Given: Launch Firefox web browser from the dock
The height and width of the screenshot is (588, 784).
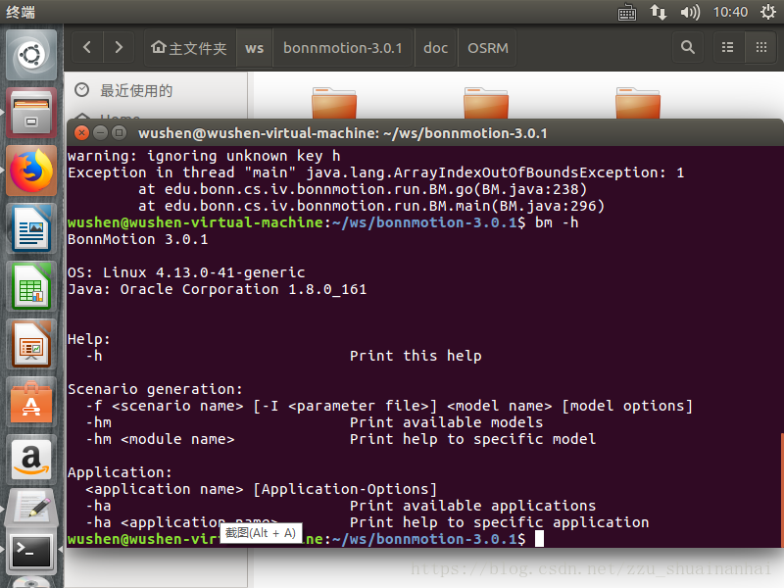Looking at the screenshot, I should [31, 171].
